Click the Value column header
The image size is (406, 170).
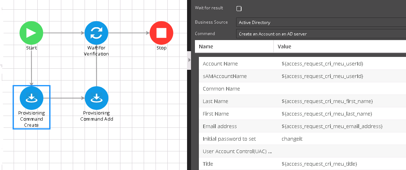click(x=339, y=47)
